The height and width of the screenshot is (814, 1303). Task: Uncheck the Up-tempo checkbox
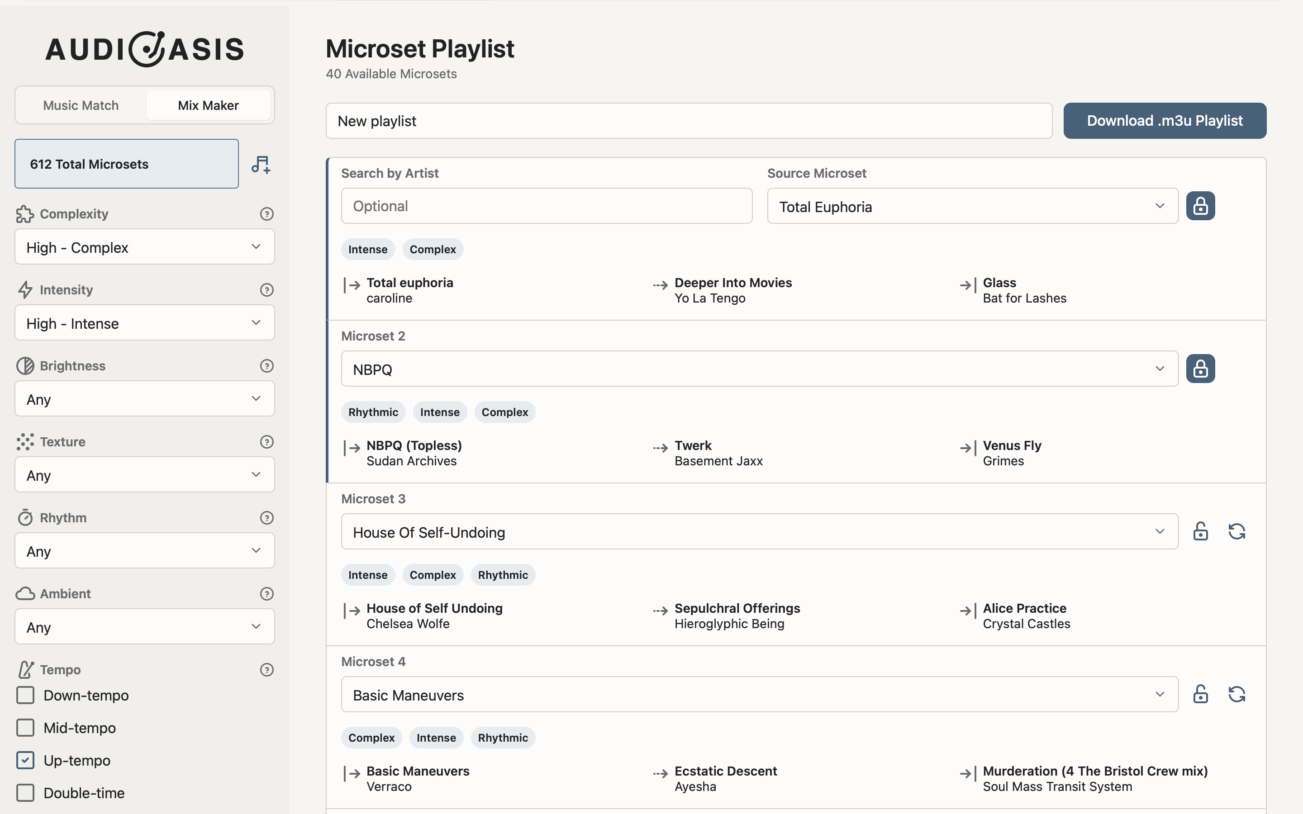tap(25, 760)
